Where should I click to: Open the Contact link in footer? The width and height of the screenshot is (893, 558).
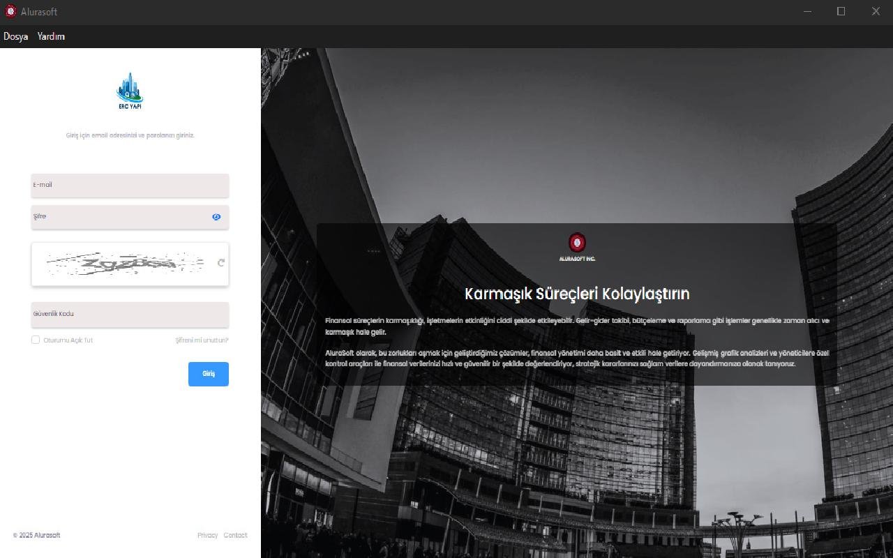coord(235,535)
